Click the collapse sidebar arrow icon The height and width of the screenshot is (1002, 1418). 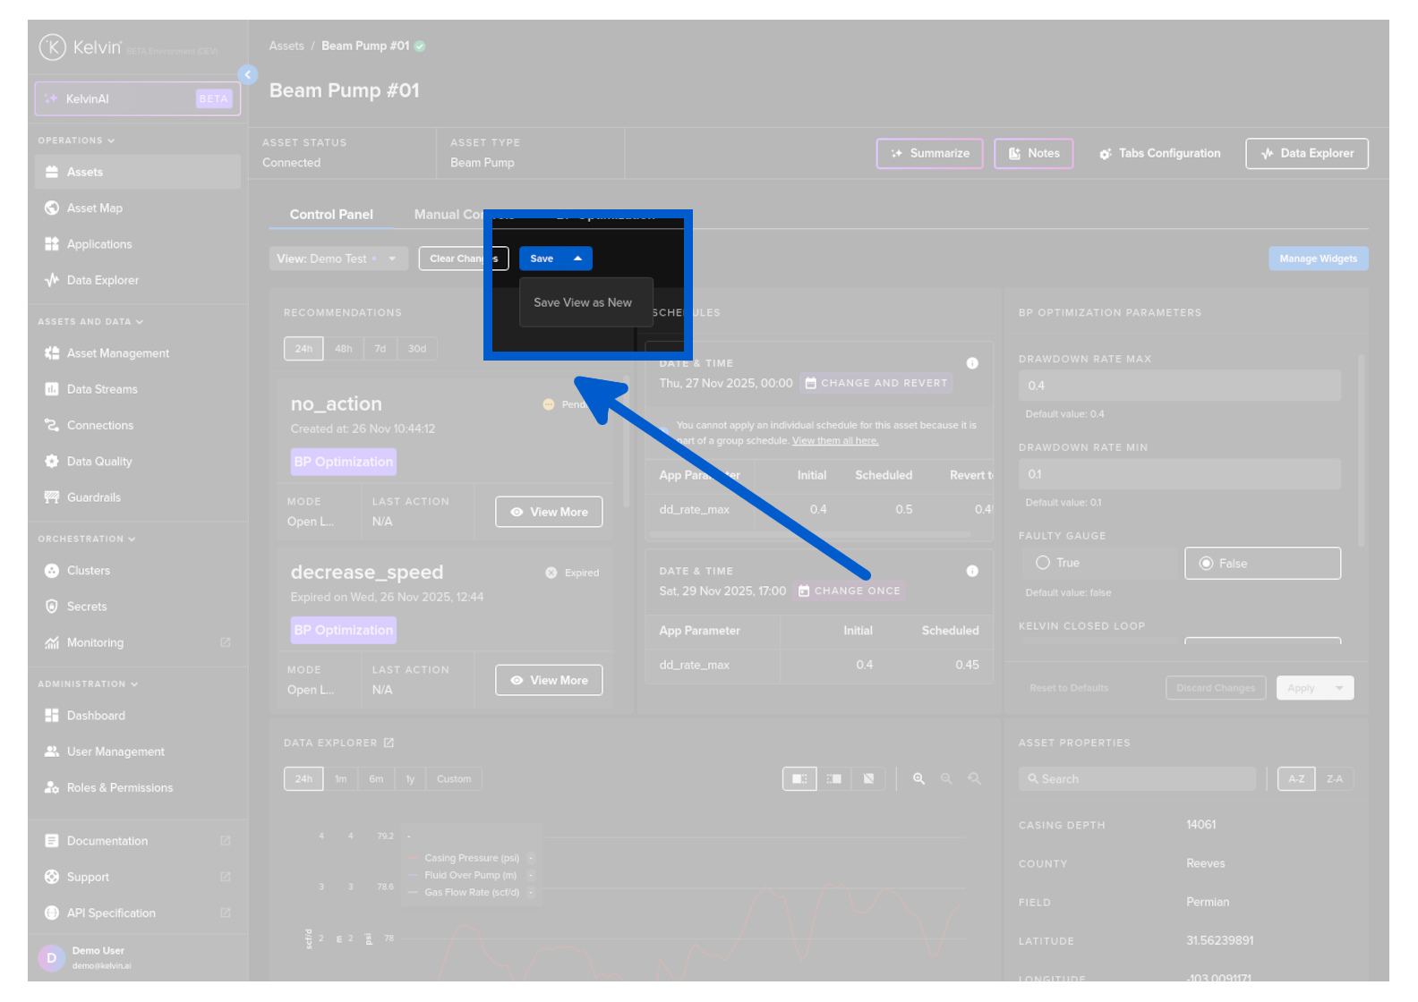[248, 75]
